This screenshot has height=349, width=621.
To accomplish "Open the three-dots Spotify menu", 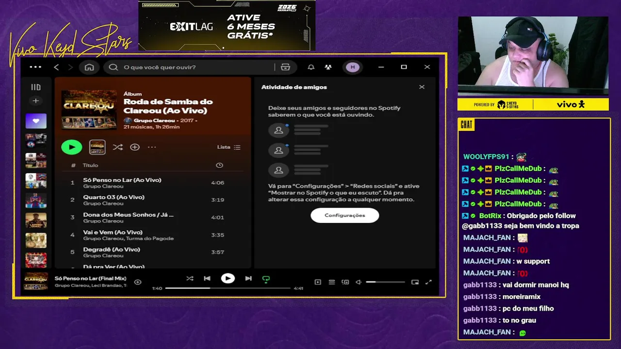I will point(35,67).
